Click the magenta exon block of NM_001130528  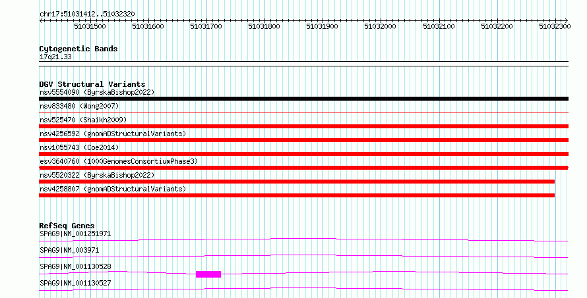point(208,274)
